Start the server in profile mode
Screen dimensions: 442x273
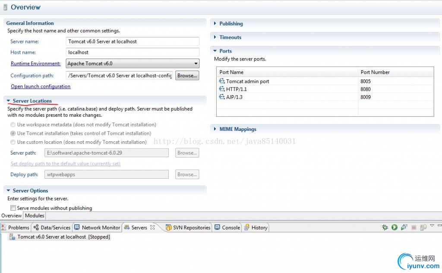404,227
